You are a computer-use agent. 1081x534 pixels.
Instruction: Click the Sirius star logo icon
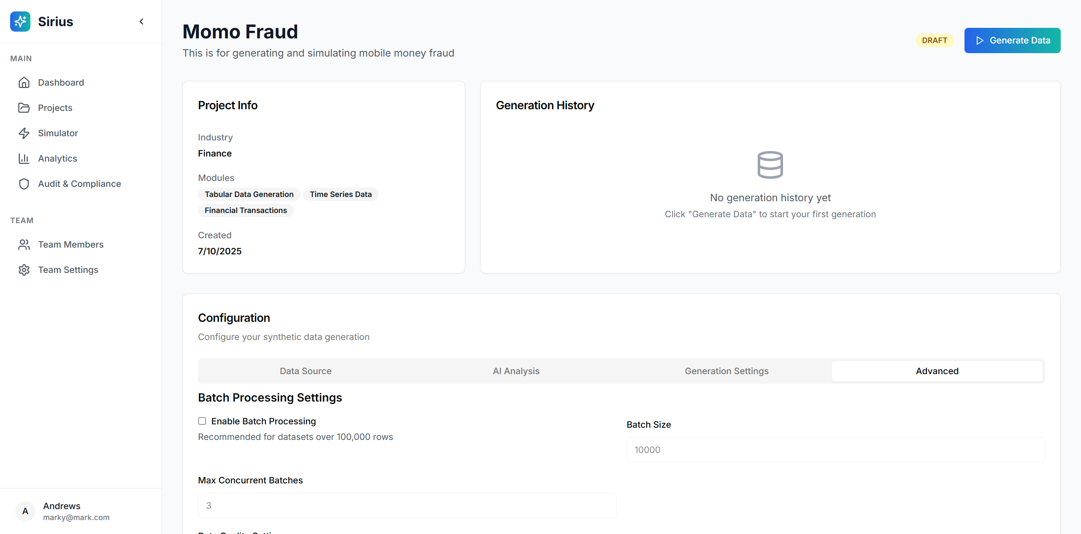click(x=20, y=22)
